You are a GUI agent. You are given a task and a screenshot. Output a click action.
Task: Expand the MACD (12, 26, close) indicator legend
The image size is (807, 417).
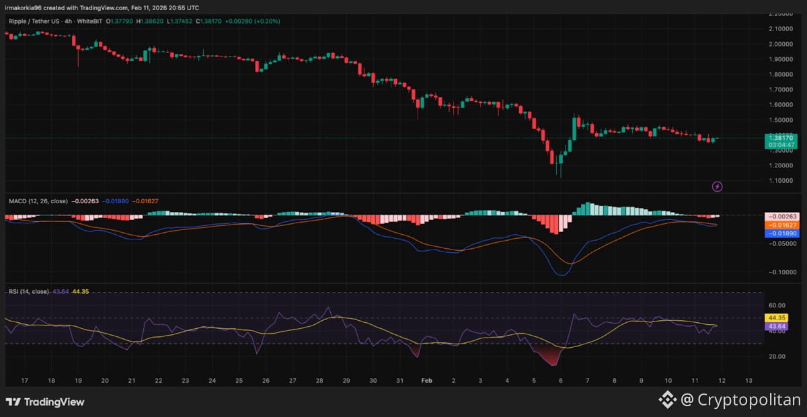[39, 201]
